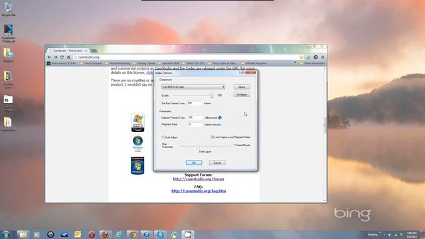
Task: Open the camstudio.org/forum link
Action: (199, 179)
